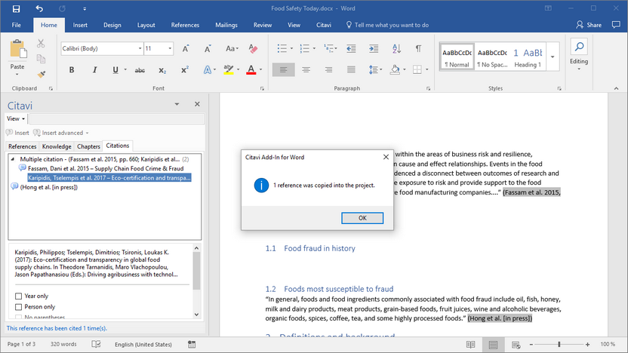The width and height of the screenshot is (628, 353).
Task: Switch to the Insert ribbon tab
Action: click(x=80, y=25)
